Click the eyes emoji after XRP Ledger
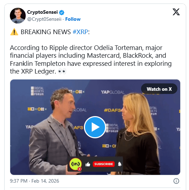 click(62, 71)
